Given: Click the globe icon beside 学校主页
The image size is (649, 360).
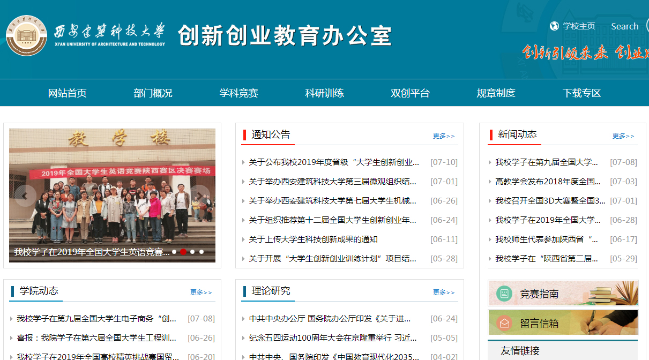Looking at the screenshot, I should click(x=554, y=26).
